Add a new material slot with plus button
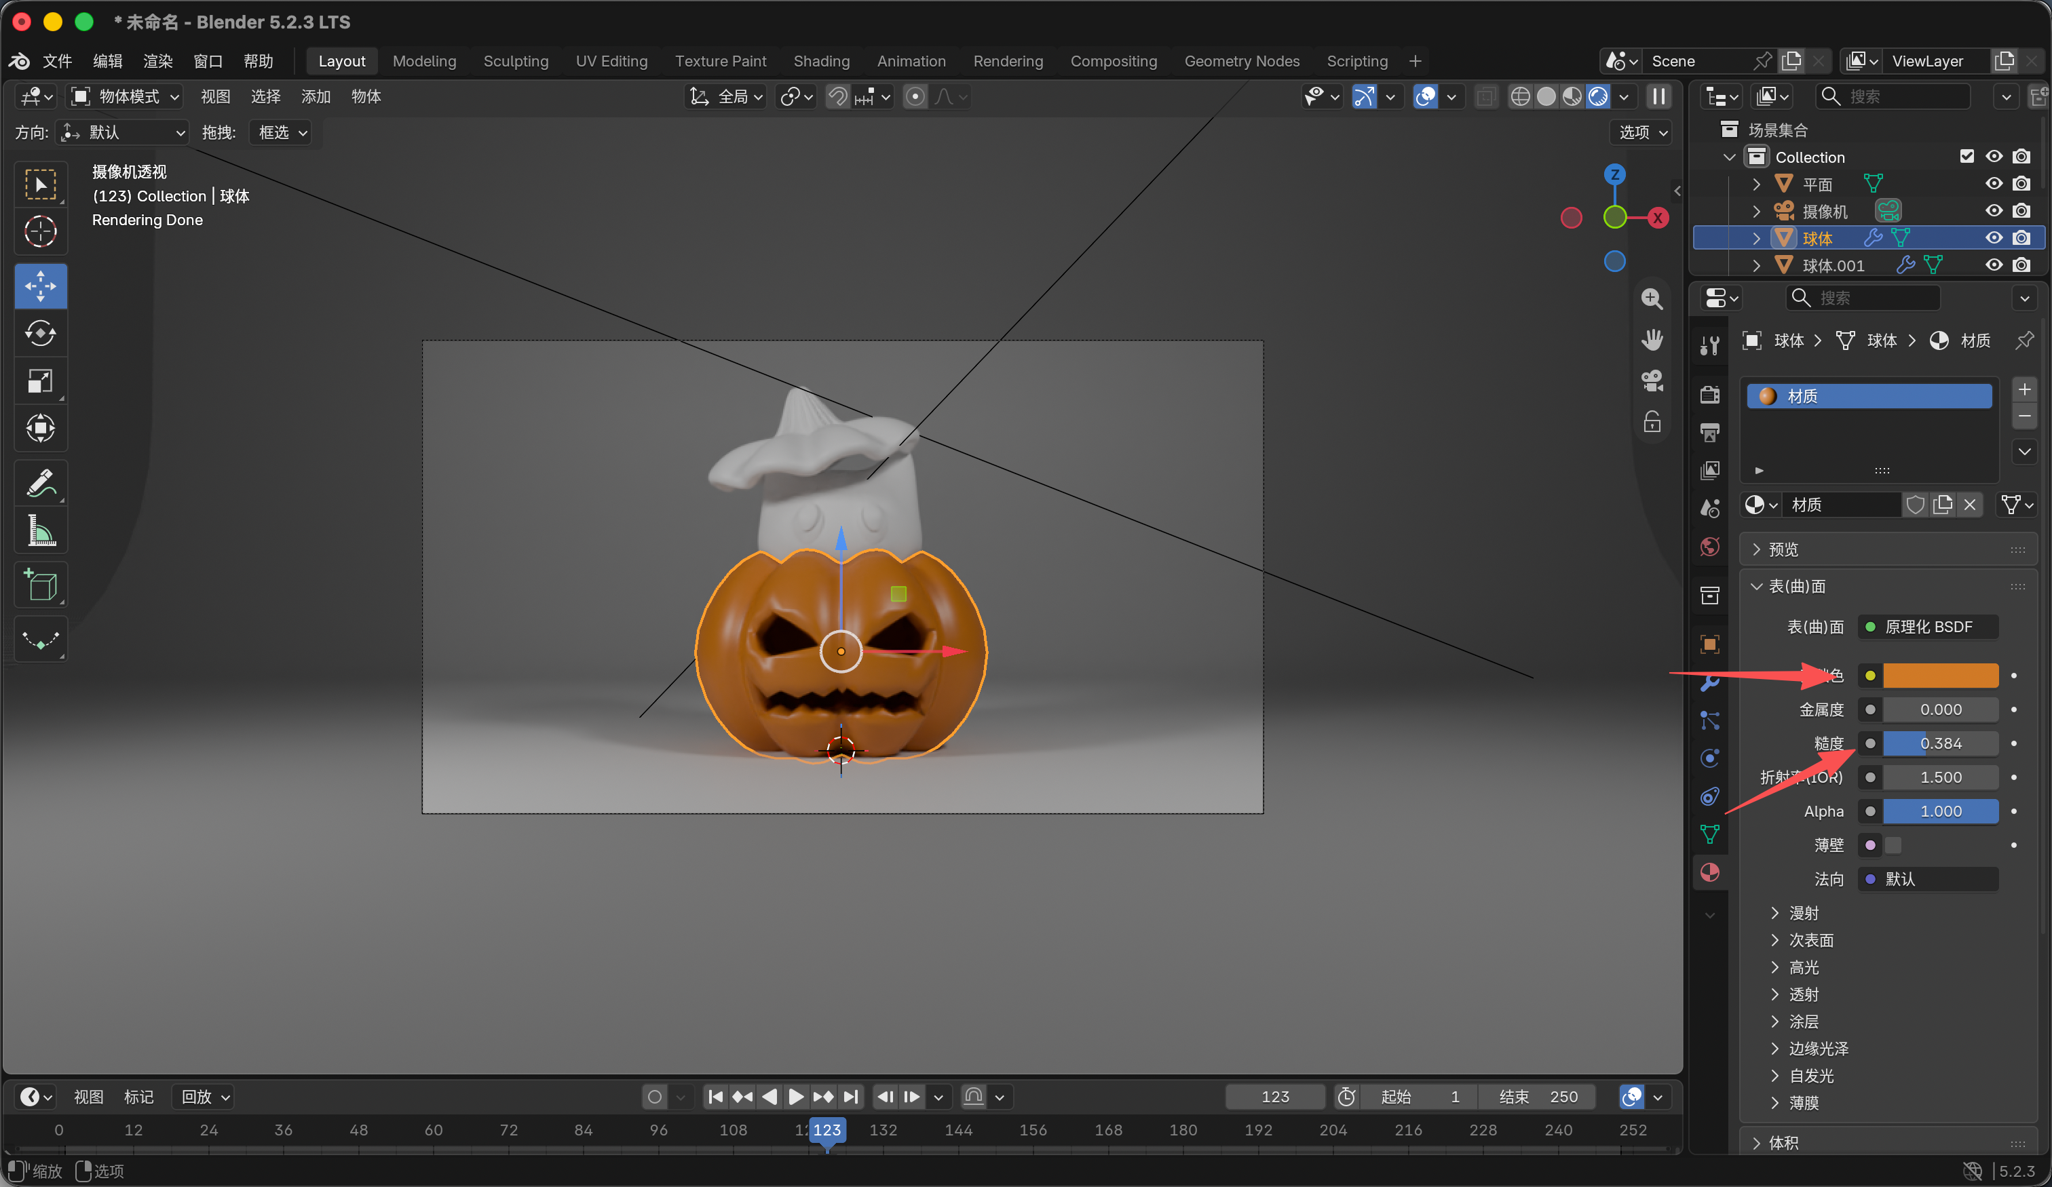Screen dimensions: 2052x1187 click(2024, 390)
